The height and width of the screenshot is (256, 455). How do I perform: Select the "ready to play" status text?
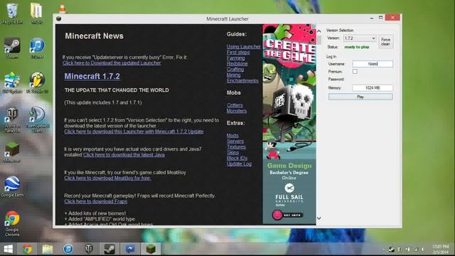357,47
